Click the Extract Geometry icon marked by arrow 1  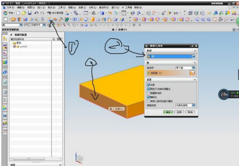(49, 19)
